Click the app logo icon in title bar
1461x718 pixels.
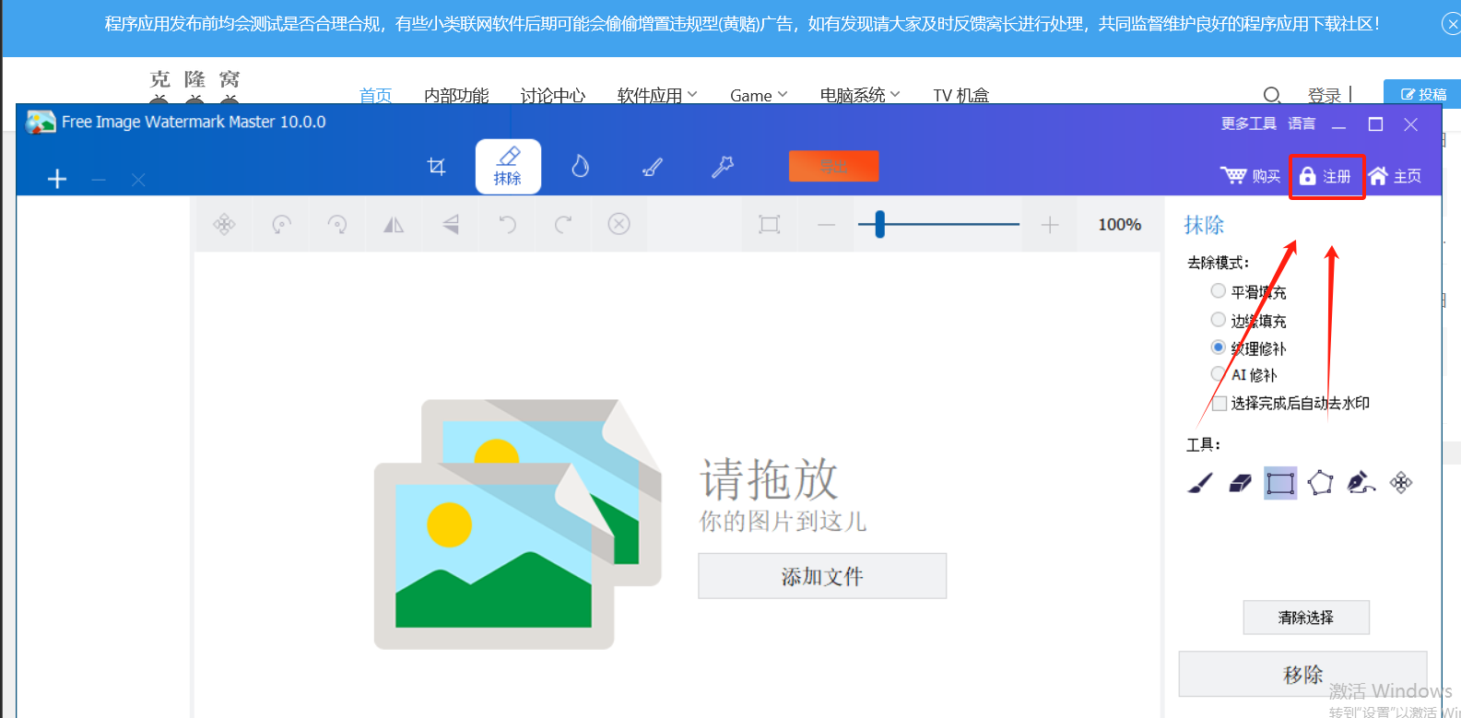[41, 122]
